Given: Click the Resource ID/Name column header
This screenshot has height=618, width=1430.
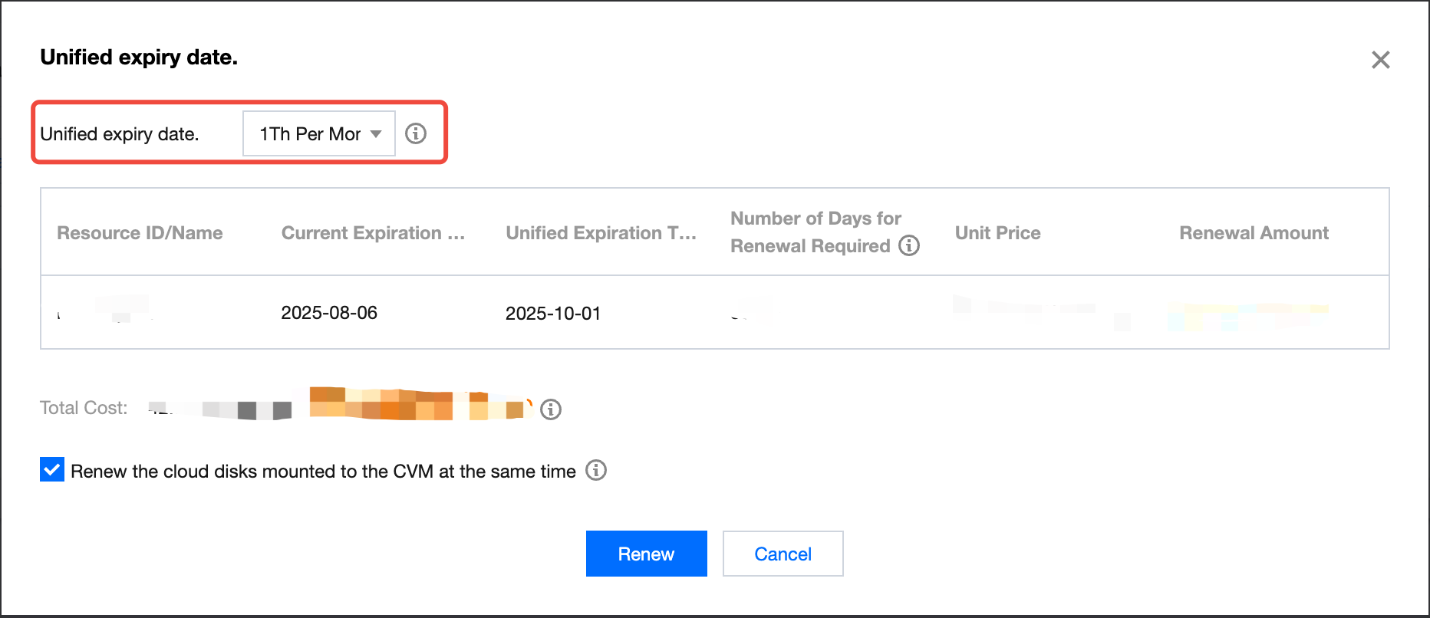Looking at the screenshot, I should point(140,233).
